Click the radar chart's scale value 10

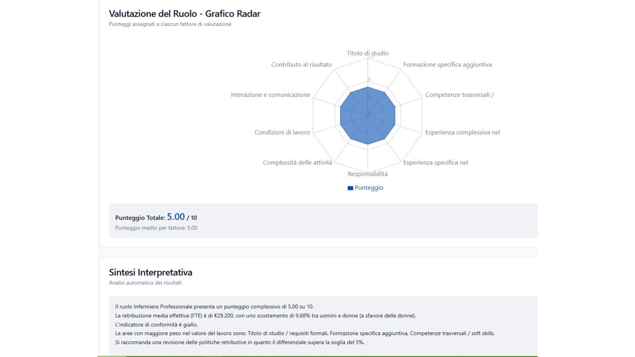pyautogui.click(x=371, y=57)
